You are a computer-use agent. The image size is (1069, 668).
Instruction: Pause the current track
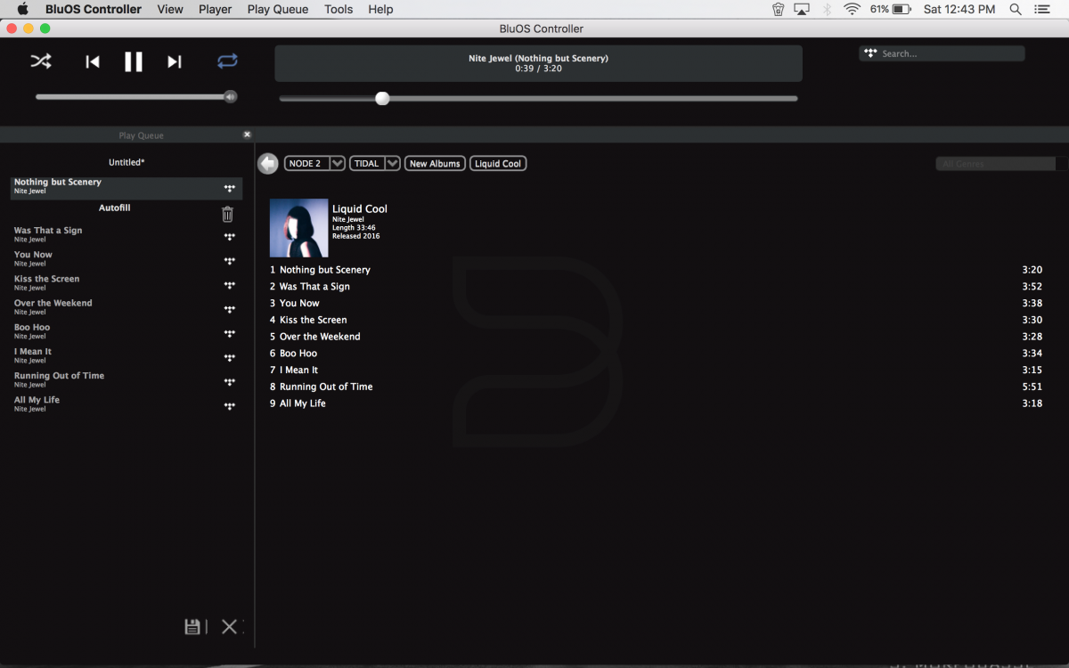pyautogui.click(x=134, y=61)
